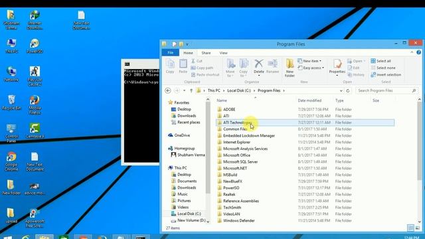This screenshot has height=239, width=425.
Task: Click This PC in the address bar
Action: pos(214,90)
